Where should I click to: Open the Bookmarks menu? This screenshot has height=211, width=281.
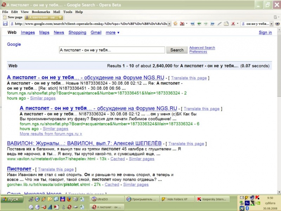(x=41, y=12)
